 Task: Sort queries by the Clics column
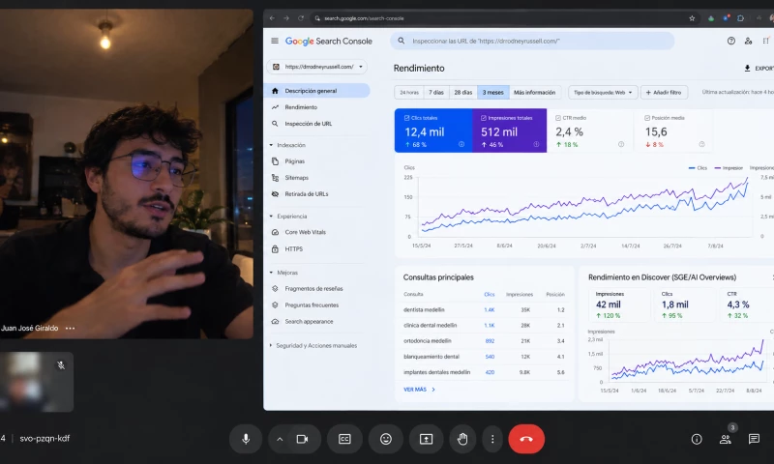coord(490,295)
